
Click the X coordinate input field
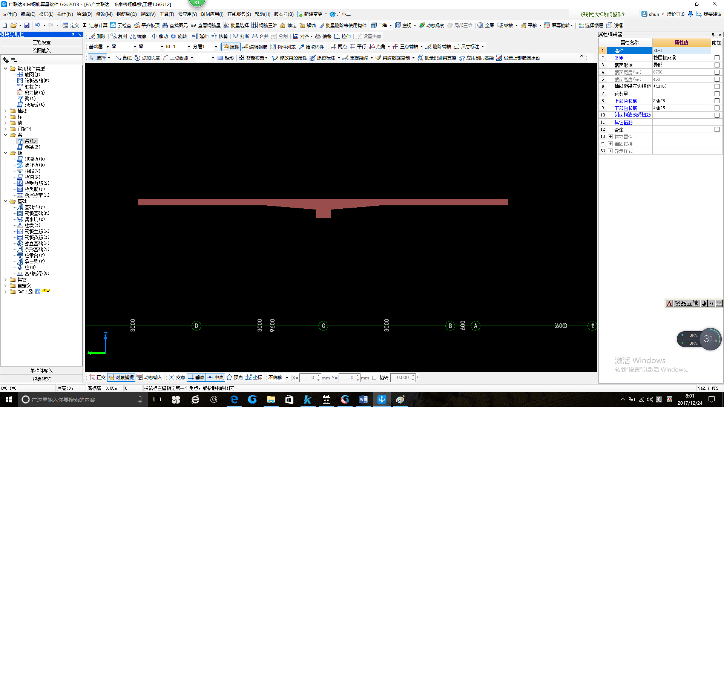click(308, 378)
